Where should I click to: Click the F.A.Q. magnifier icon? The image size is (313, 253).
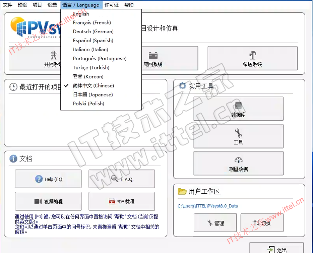[115, 179]
